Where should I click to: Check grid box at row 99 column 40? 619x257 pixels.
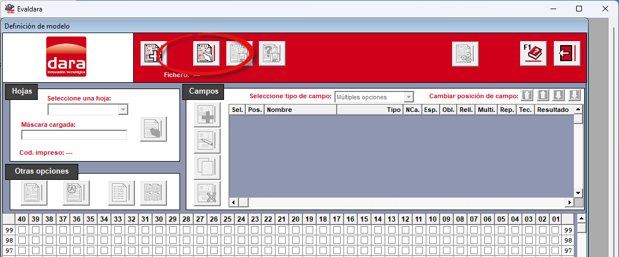pyautogui.click(x=22, y=230)
